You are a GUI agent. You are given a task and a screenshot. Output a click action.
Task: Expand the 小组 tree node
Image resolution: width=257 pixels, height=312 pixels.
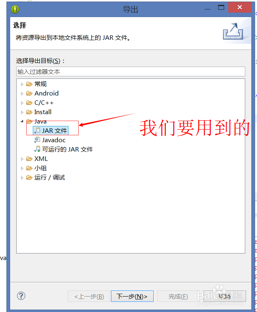22,168
